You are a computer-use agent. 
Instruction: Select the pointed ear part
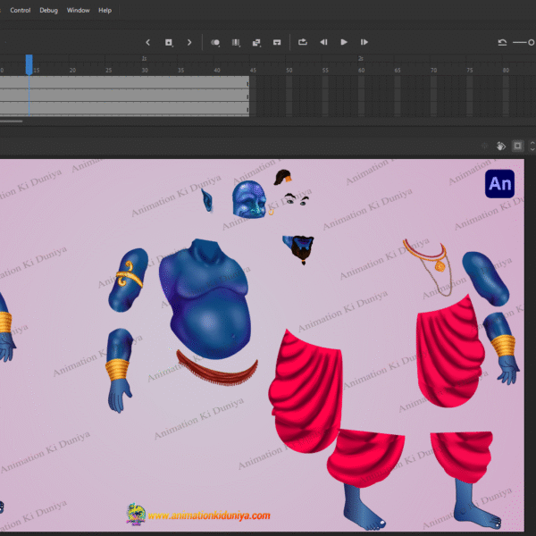click(207, 200)
